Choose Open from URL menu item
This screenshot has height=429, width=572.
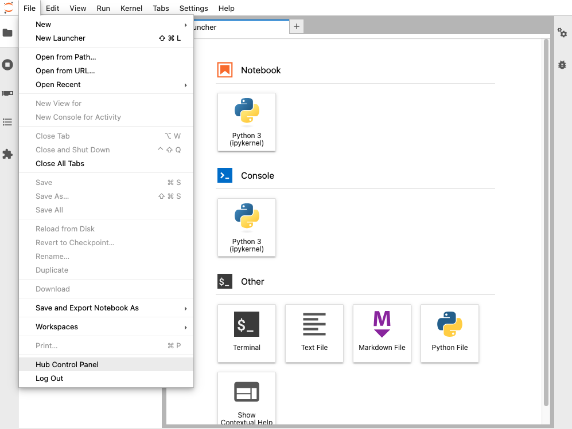coord(106,71)
